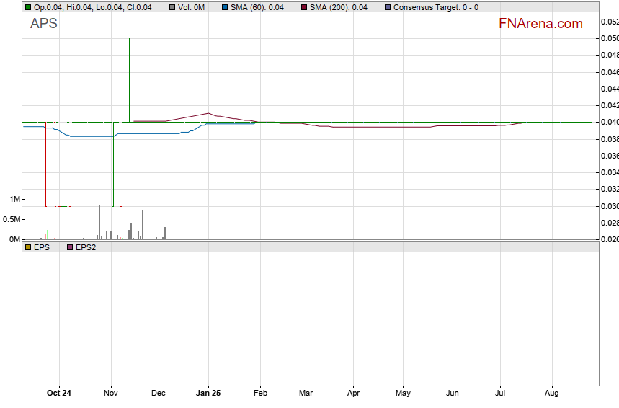
Task: Click the purple Consensus Target swatch
Action: pos(388,7)
